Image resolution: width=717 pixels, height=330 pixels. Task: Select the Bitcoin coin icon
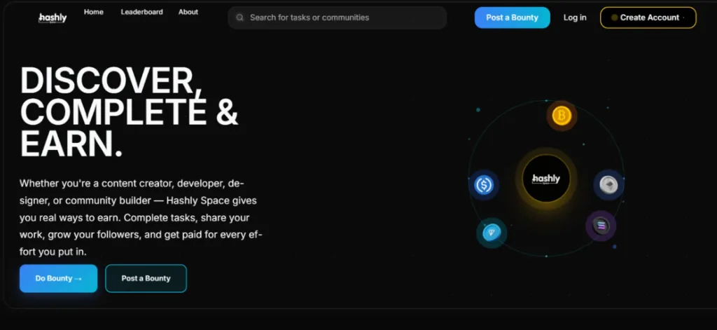click(x=562, y=116)
